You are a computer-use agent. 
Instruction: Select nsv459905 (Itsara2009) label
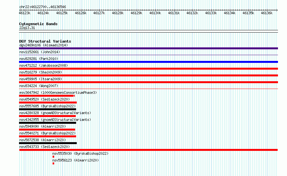(41, 79)
